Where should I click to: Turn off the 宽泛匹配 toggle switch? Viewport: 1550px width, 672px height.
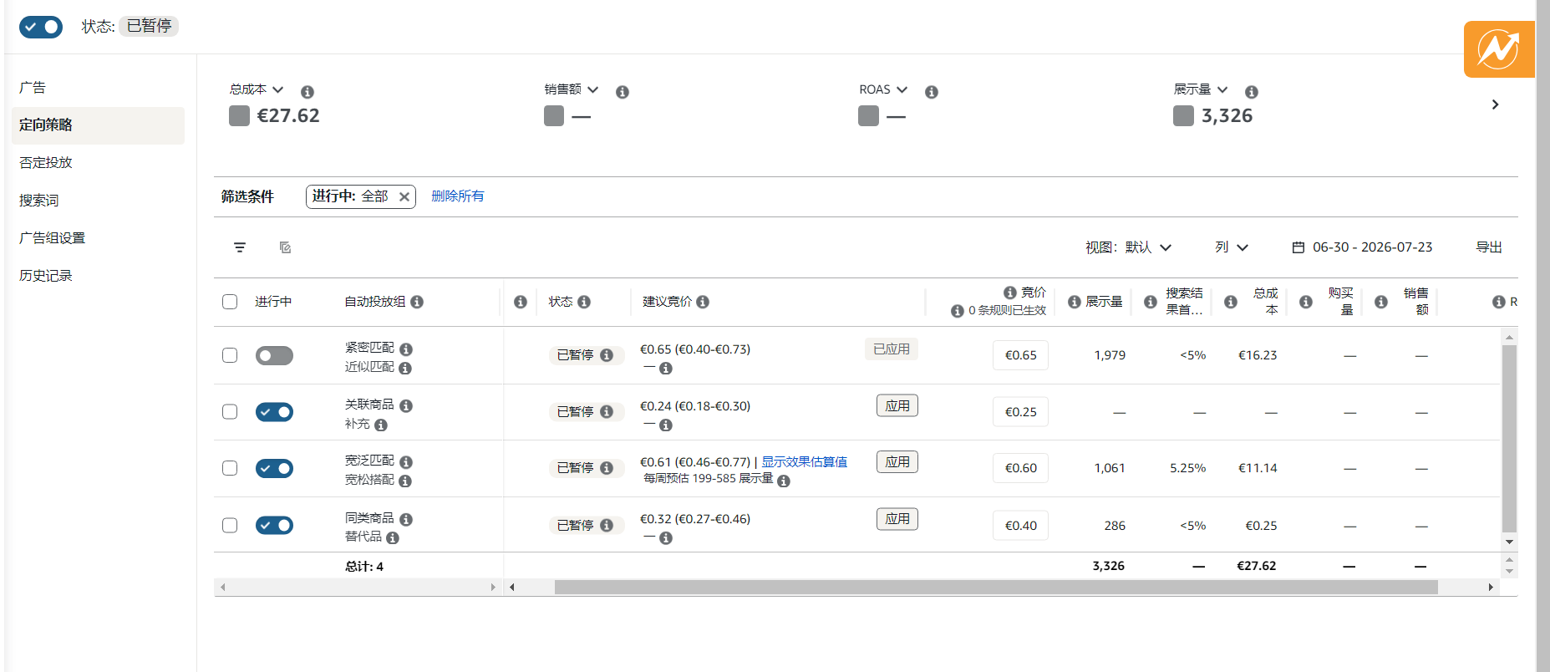click(x=274, y=468)
